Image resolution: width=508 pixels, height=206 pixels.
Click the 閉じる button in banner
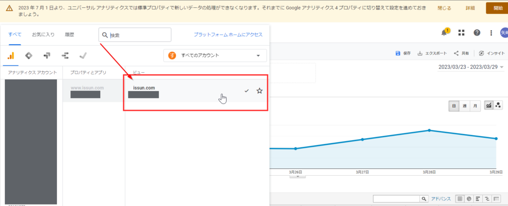click(444, 8)
